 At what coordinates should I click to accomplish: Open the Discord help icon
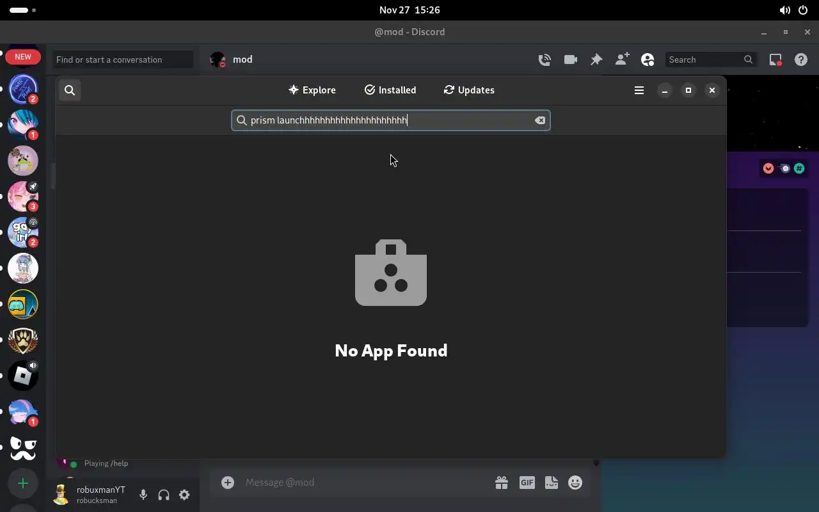(x=801, y=60)
